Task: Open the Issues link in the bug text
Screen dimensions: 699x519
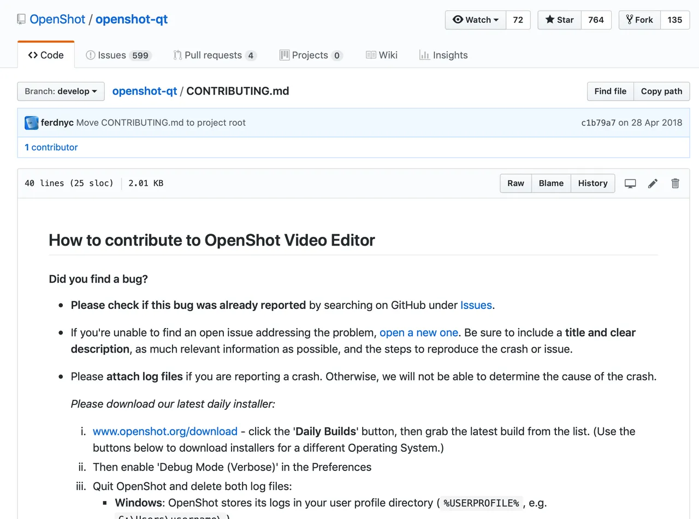Action: [x=476, y=305]
